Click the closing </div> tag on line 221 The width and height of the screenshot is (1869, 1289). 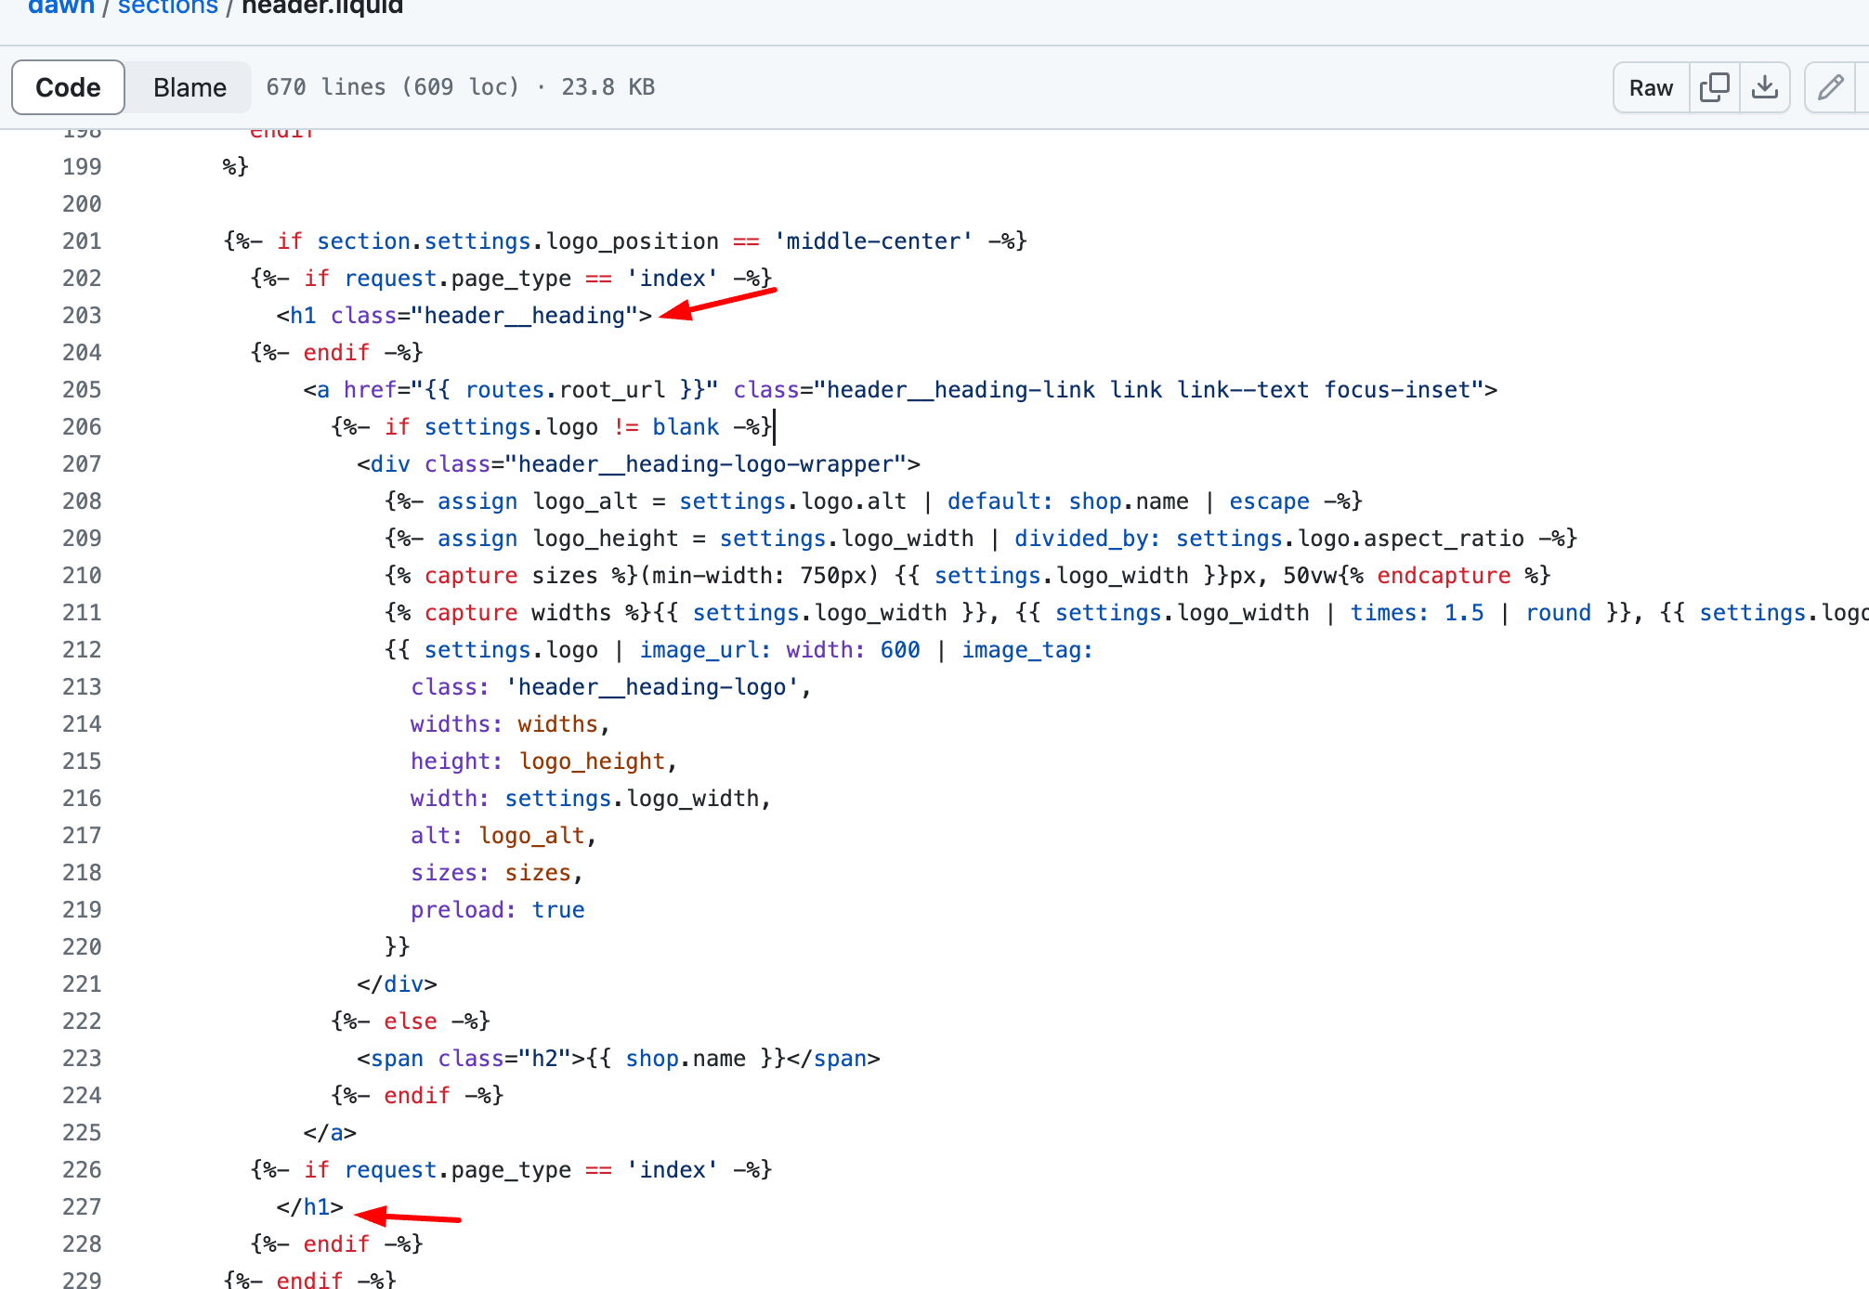click(x=397, y=984)
